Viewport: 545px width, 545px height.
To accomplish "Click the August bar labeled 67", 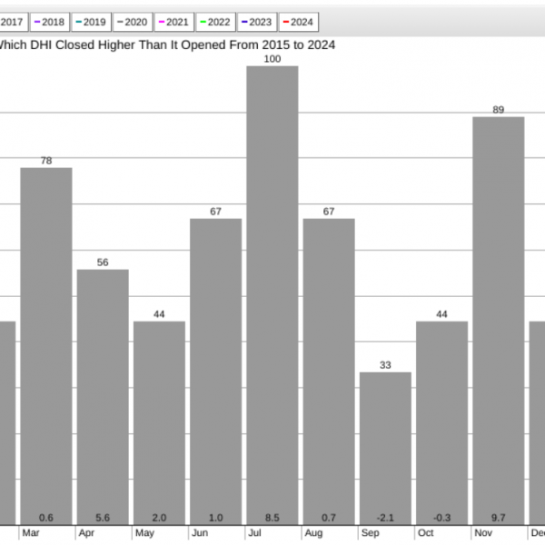I will click(329, 372).
